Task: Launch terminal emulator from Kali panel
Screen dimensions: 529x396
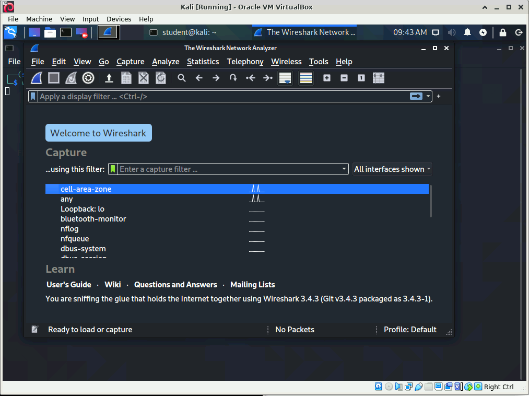Action: (66, 32)
